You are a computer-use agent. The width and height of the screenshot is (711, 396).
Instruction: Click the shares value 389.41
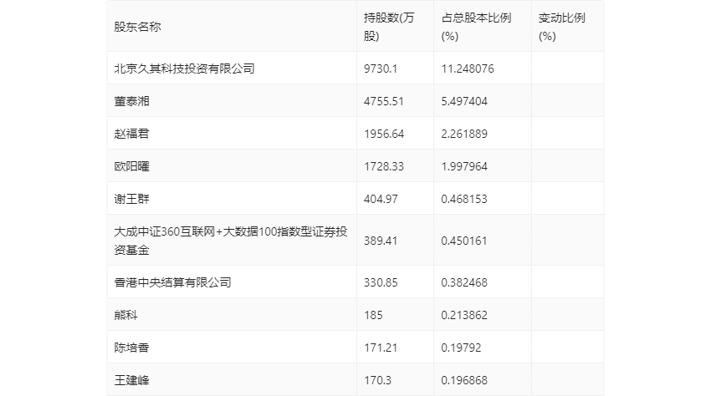coord(381,241)
